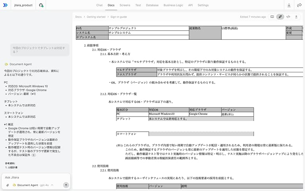The width and height of the screenshot is (305, 191).
Task: Navigate to Docs in the breadcrumb
Action: click(78, 17)
